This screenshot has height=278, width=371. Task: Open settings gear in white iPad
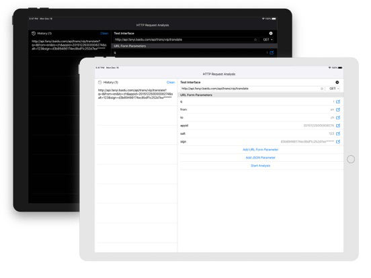337,83
